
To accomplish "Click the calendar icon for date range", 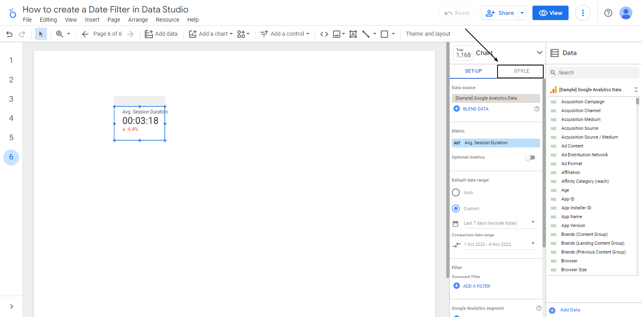I will click(455, 224).
